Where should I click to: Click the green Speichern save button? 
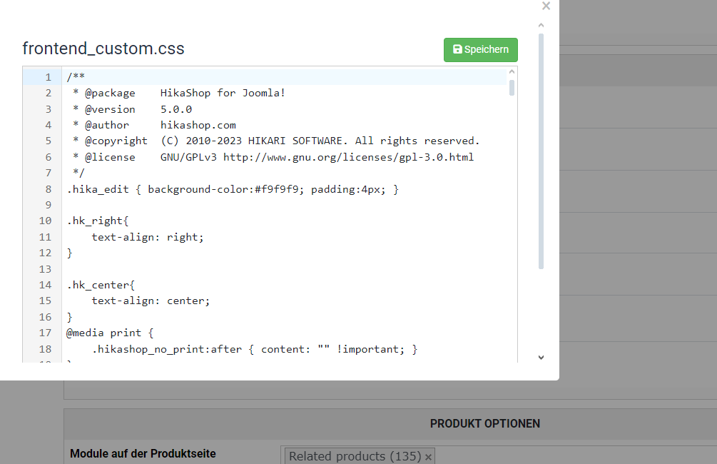tap(481, 49)
